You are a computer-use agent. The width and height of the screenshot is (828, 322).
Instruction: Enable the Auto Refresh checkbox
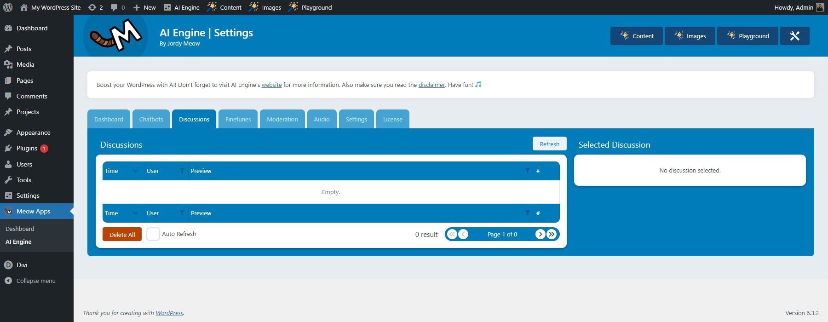pyautogui.click(x=153, y=234)
